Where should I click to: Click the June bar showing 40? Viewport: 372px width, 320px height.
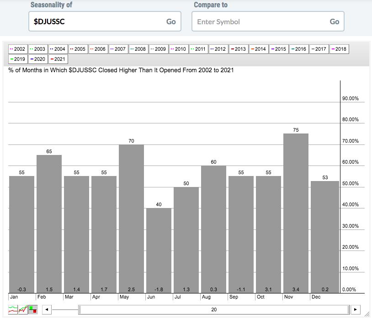[x=159, y=250]
